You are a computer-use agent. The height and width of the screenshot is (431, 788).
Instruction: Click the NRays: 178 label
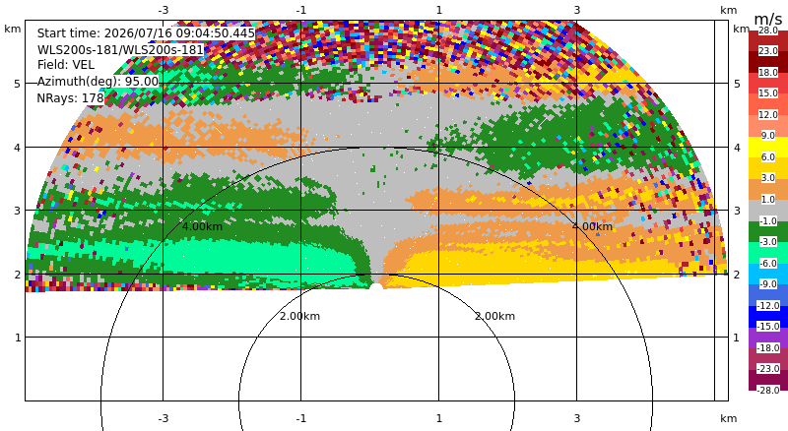pos(70,98)
